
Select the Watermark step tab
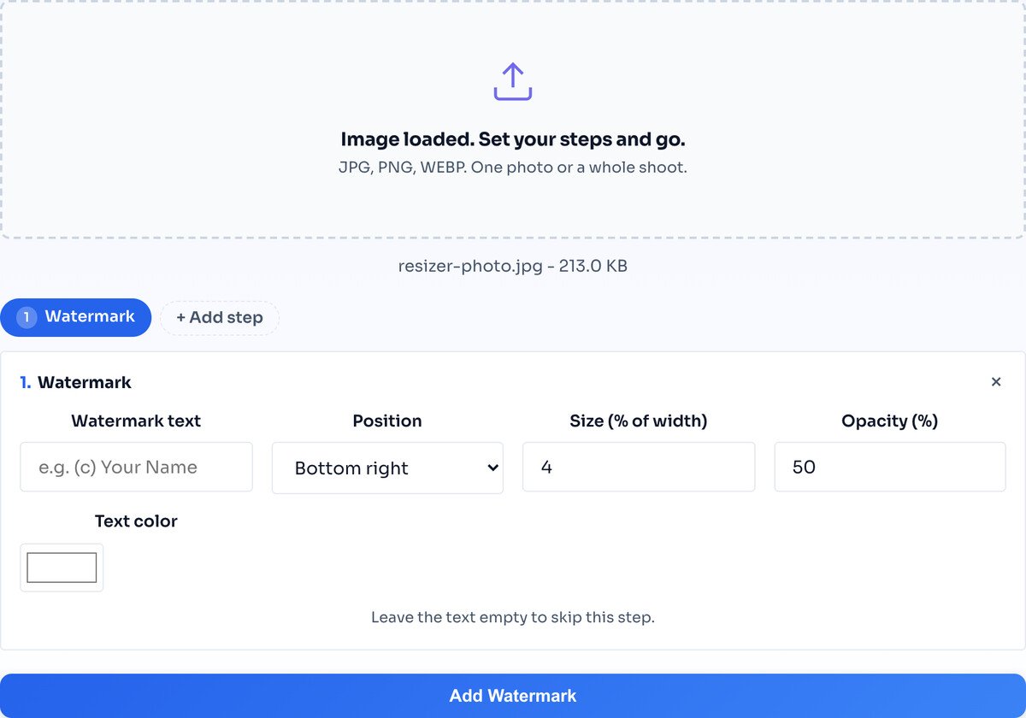coord(75,317)
